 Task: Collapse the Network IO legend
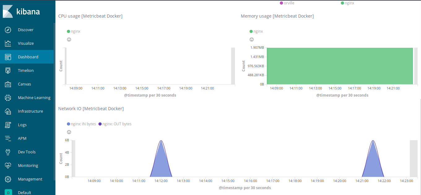click(x=69, y=132)
